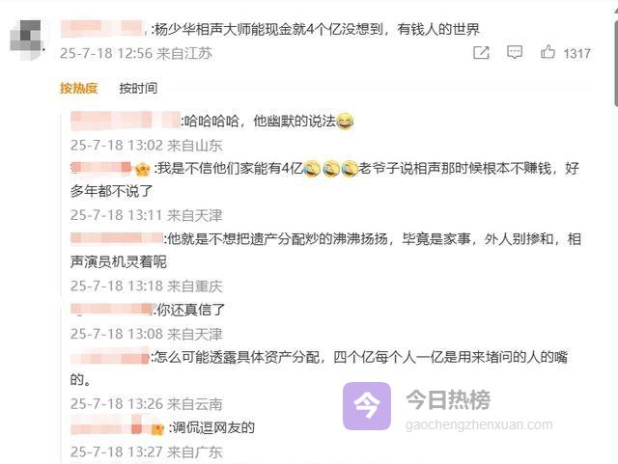Viewport: 618px width, 464px height.
Task: Click the gaochengzhenxuan.com watermark link
Action: [x=479, y=424]
